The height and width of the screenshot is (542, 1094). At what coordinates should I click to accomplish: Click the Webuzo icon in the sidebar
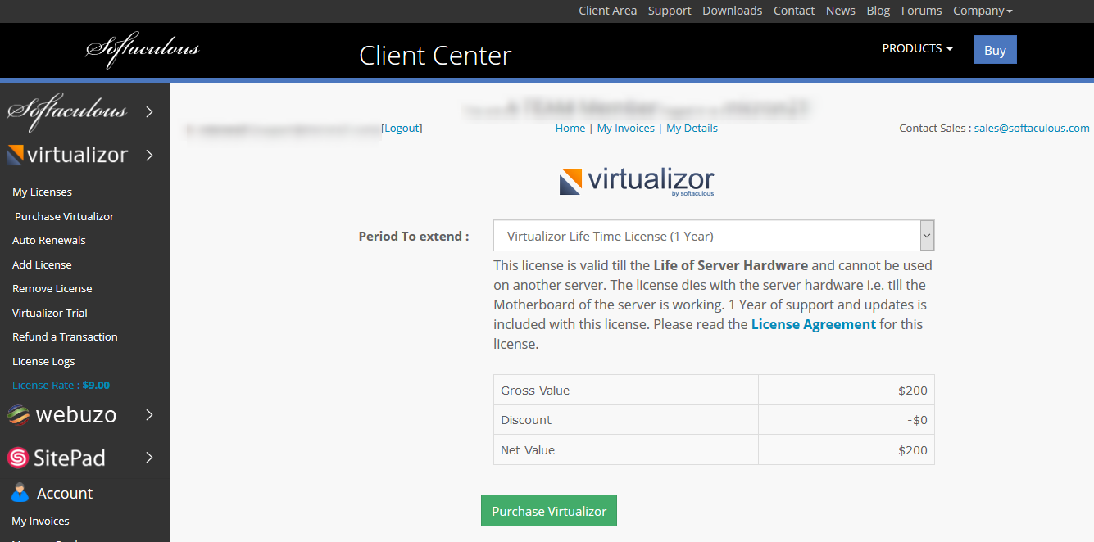point(18,414)
